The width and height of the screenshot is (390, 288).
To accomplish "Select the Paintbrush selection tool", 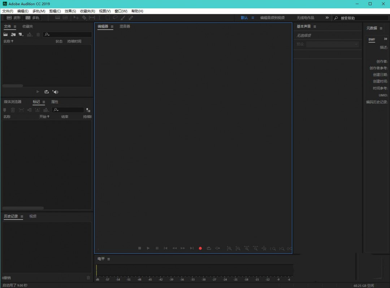I will [123, 18].
